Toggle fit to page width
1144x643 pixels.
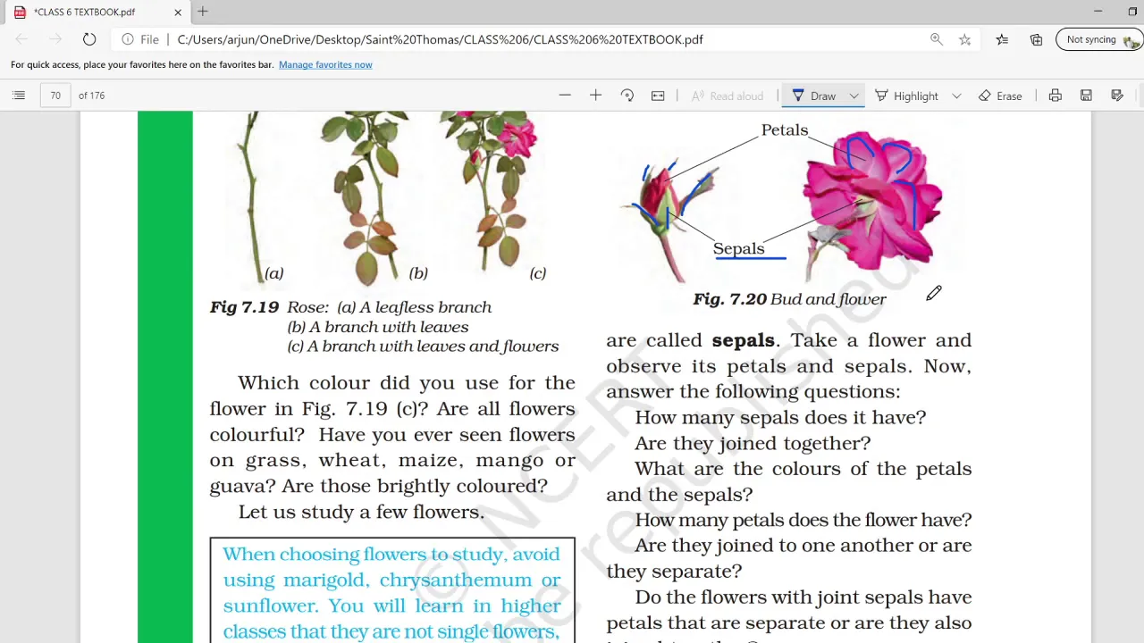click(658, 96)
